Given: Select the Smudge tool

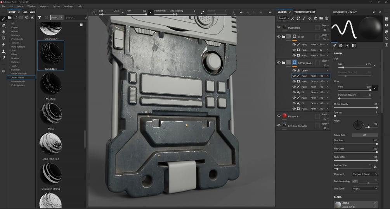Looking at the screenshot, I should point(3,45).
